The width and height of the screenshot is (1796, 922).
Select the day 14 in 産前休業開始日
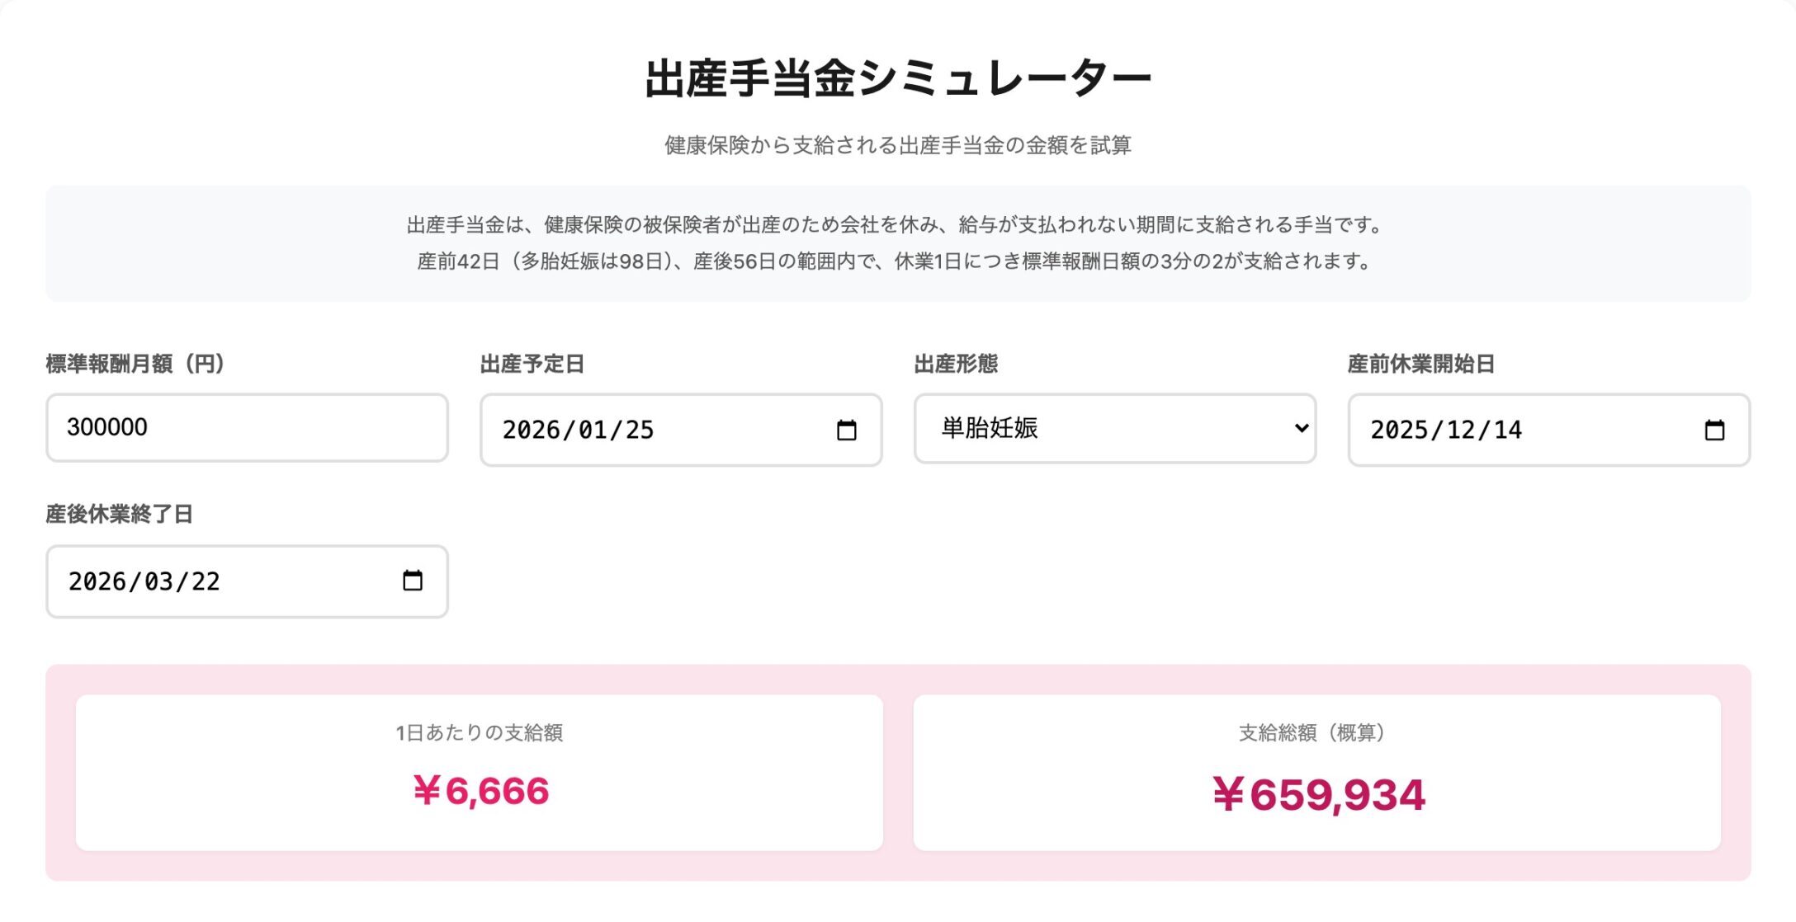tap(1507, 430)
